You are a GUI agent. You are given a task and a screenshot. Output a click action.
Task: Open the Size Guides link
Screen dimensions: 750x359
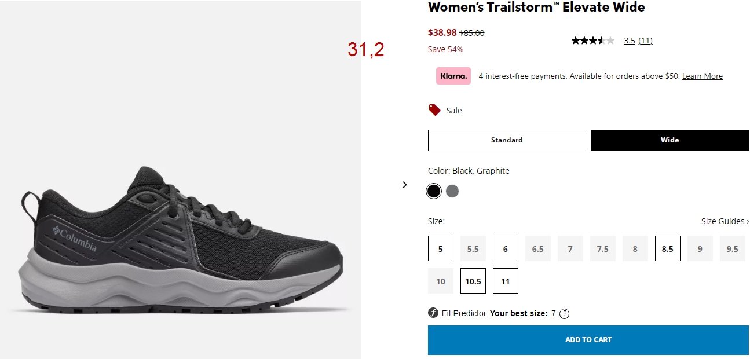click(x=725, y=221)
